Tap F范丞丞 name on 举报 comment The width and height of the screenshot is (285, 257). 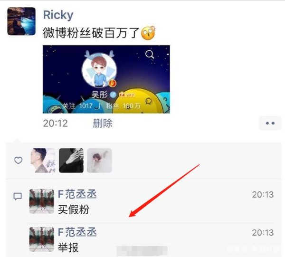(77, 232)
